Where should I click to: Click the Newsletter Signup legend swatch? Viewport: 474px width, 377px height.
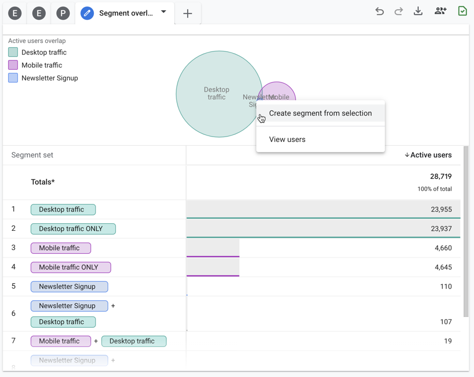(13, 78)
